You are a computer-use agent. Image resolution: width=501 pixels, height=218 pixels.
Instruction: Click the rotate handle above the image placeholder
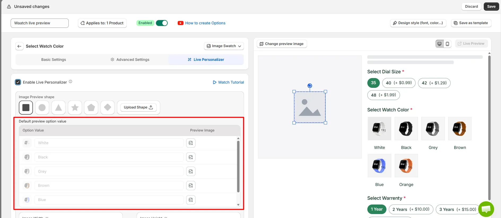(x=310, y=86)
